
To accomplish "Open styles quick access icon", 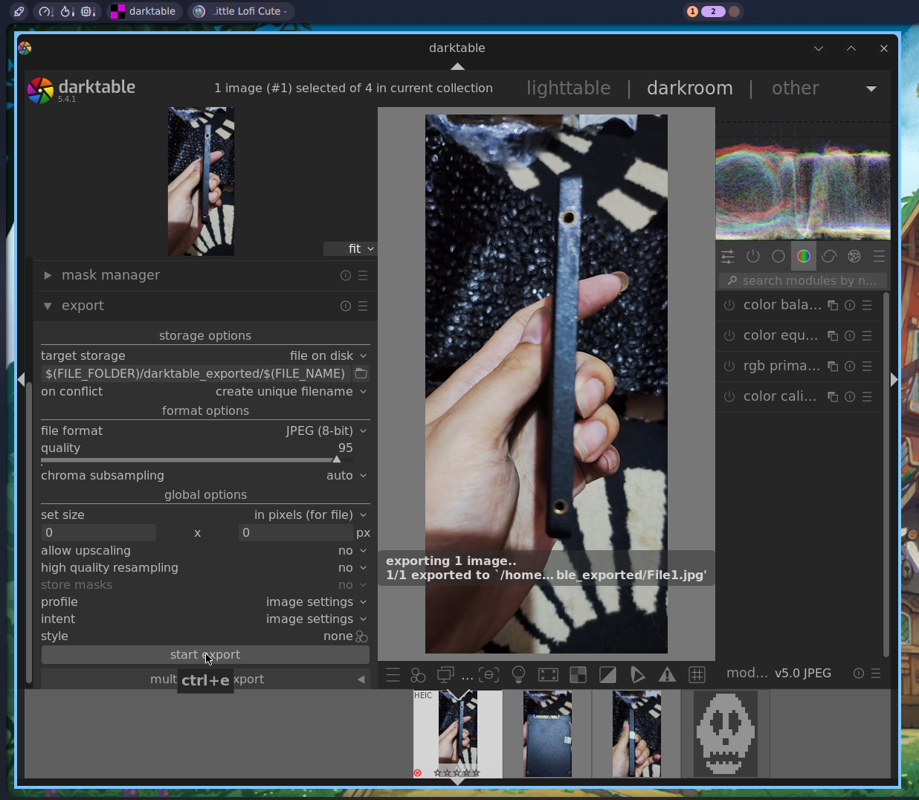I will (x=419, y=675).
